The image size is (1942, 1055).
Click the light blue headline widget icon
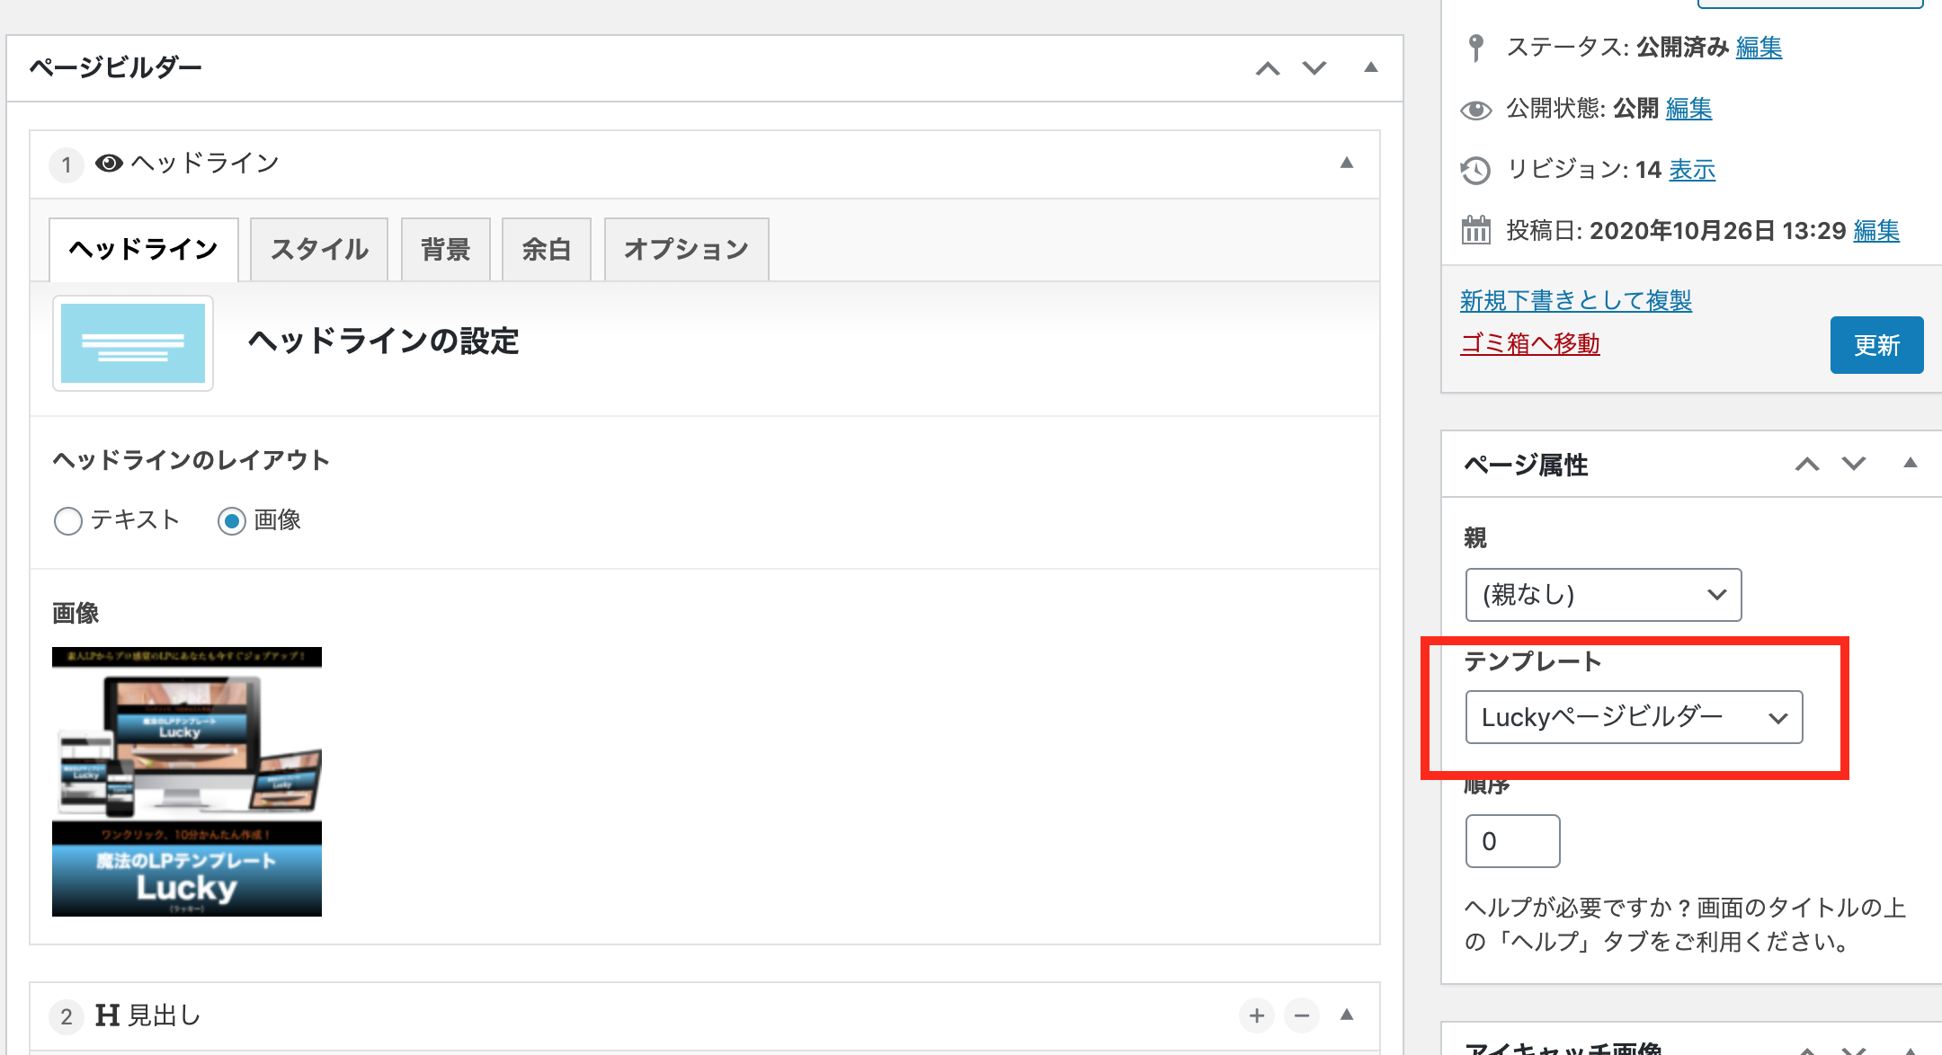pos(133,343)
